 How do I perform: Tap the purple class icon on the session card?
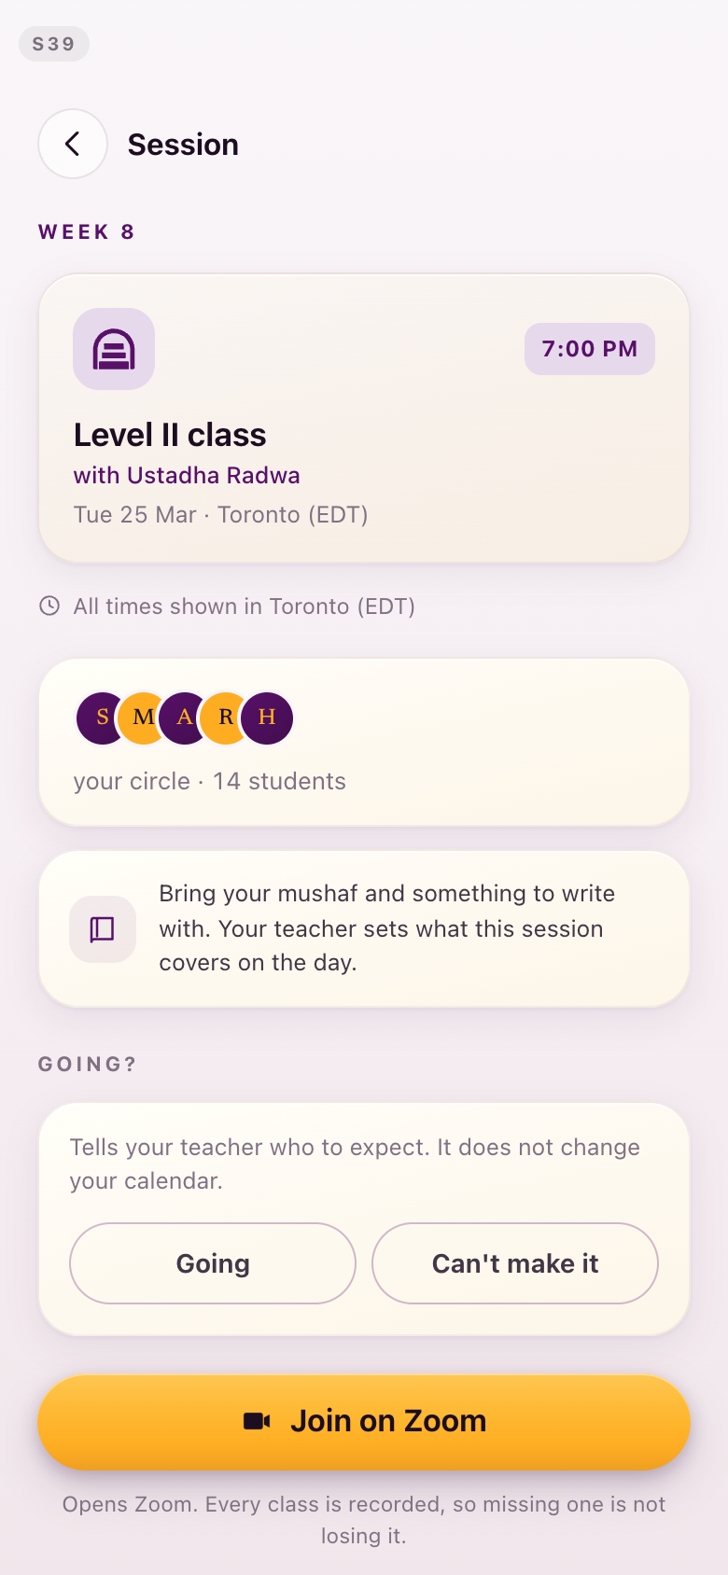pos(114,349)
